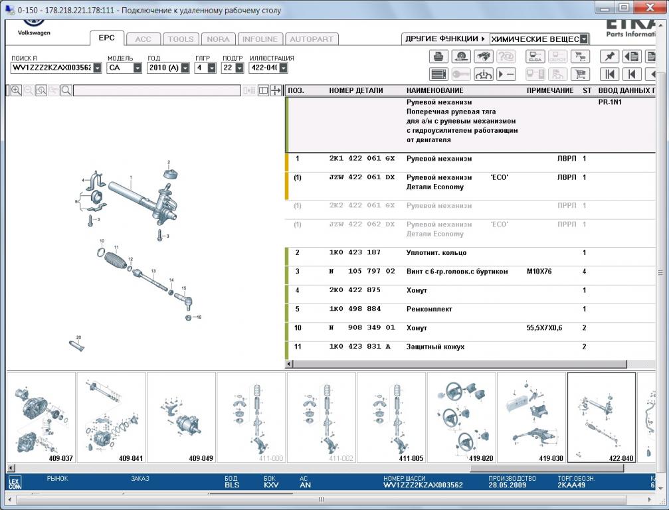This screenshot has height=510, width=669.
Task: Open the NORA tab
Action: point(218,39)
